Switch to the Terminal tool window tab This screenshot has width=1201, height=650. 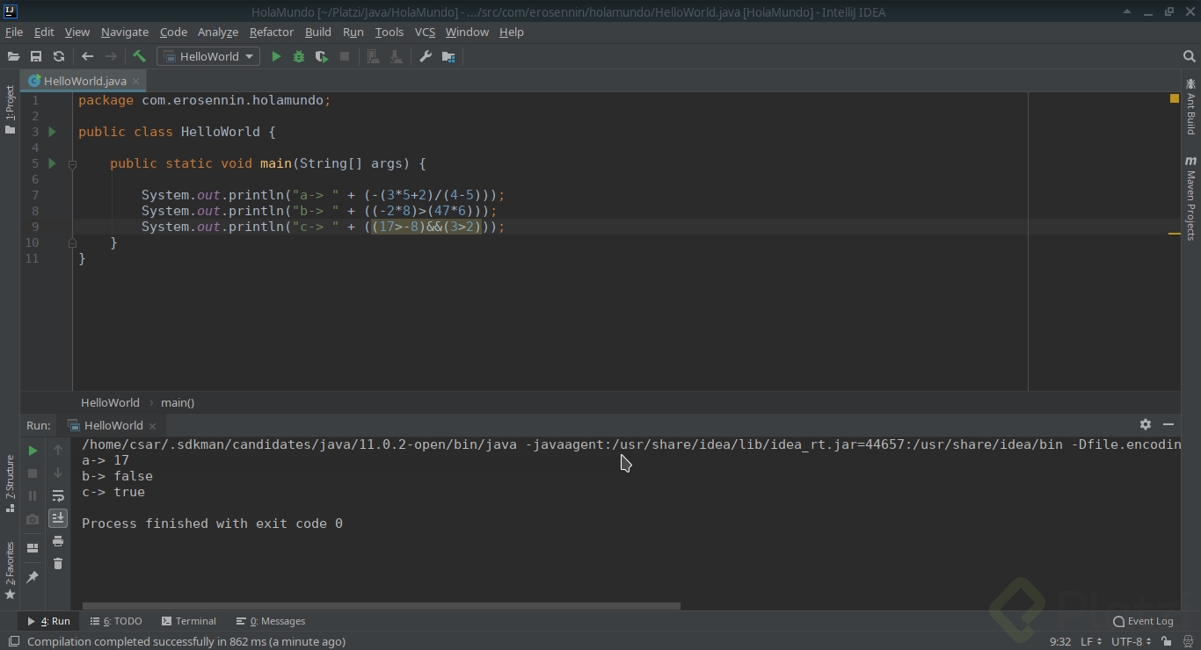(x=188, y=621)
